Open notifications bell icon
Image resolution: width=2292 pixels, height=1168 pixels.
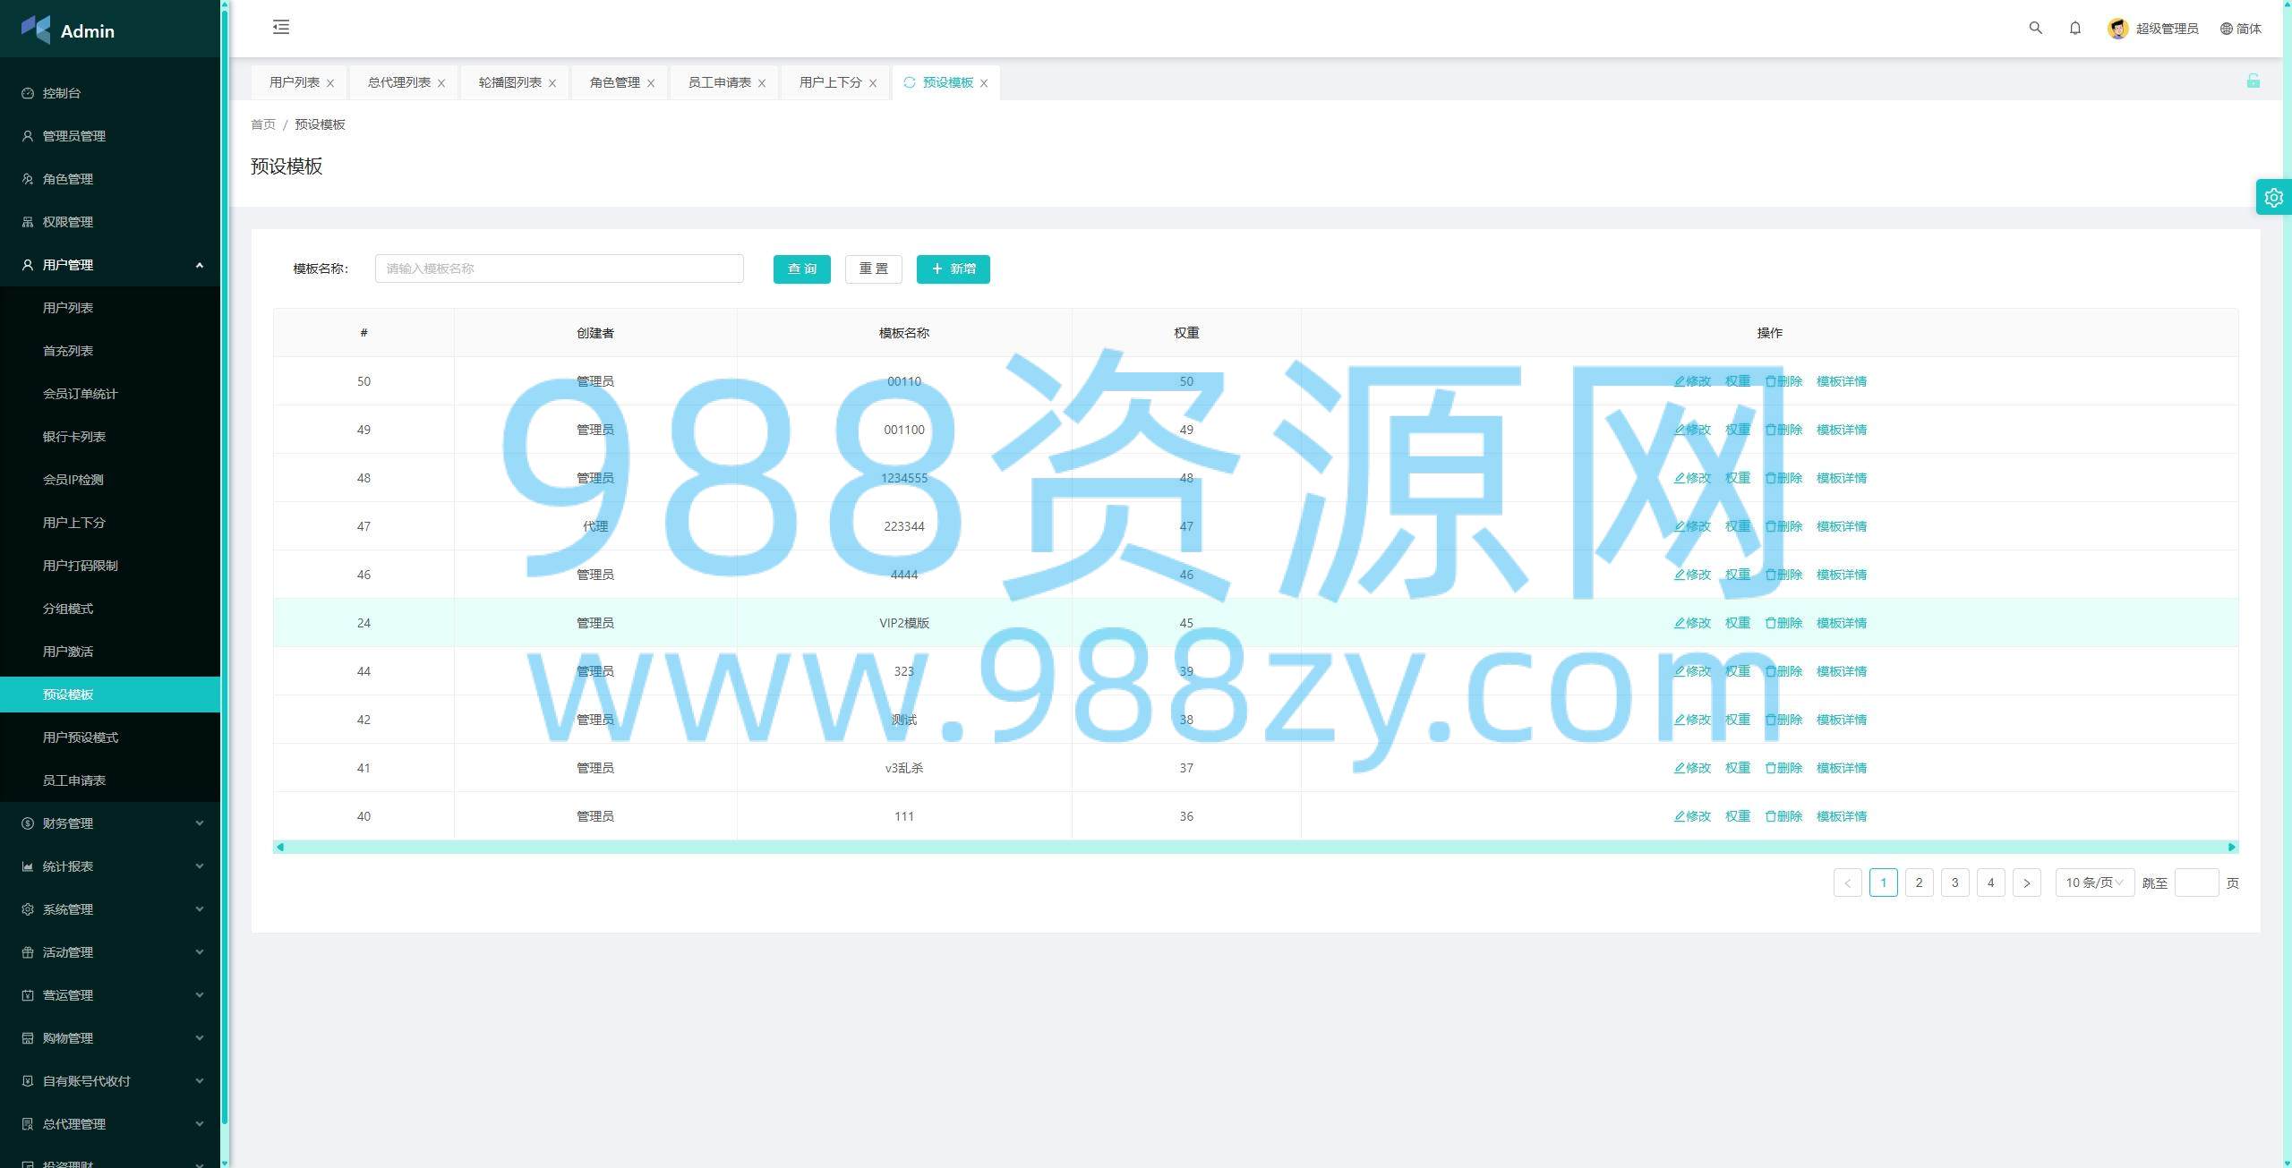coord(2074,28)
